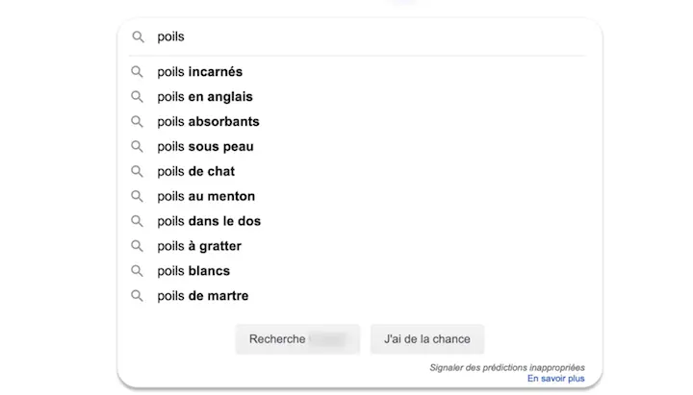Select the suggestion "poils de chat"

pos(196,172)
